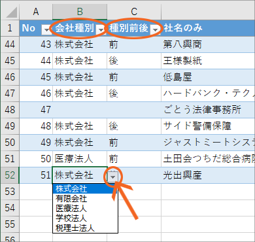Click the 前 cell in row 51
This screenshot has width=255, height=242.
point(134,159)
